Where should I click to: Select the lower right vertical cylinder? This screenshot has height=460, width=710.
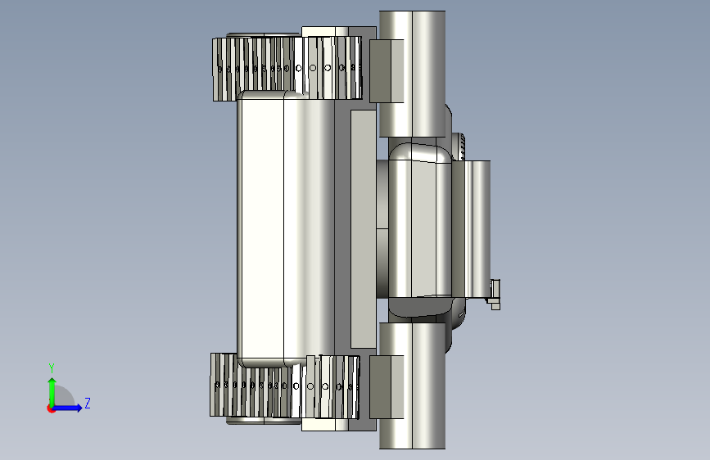pyautogui.click(x=412, y=386)
